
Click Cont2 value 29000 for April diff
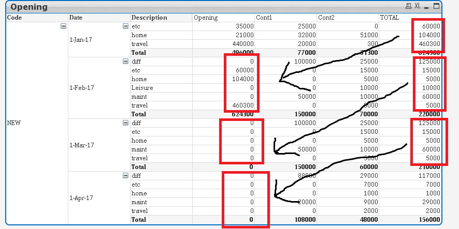(369, 176)
